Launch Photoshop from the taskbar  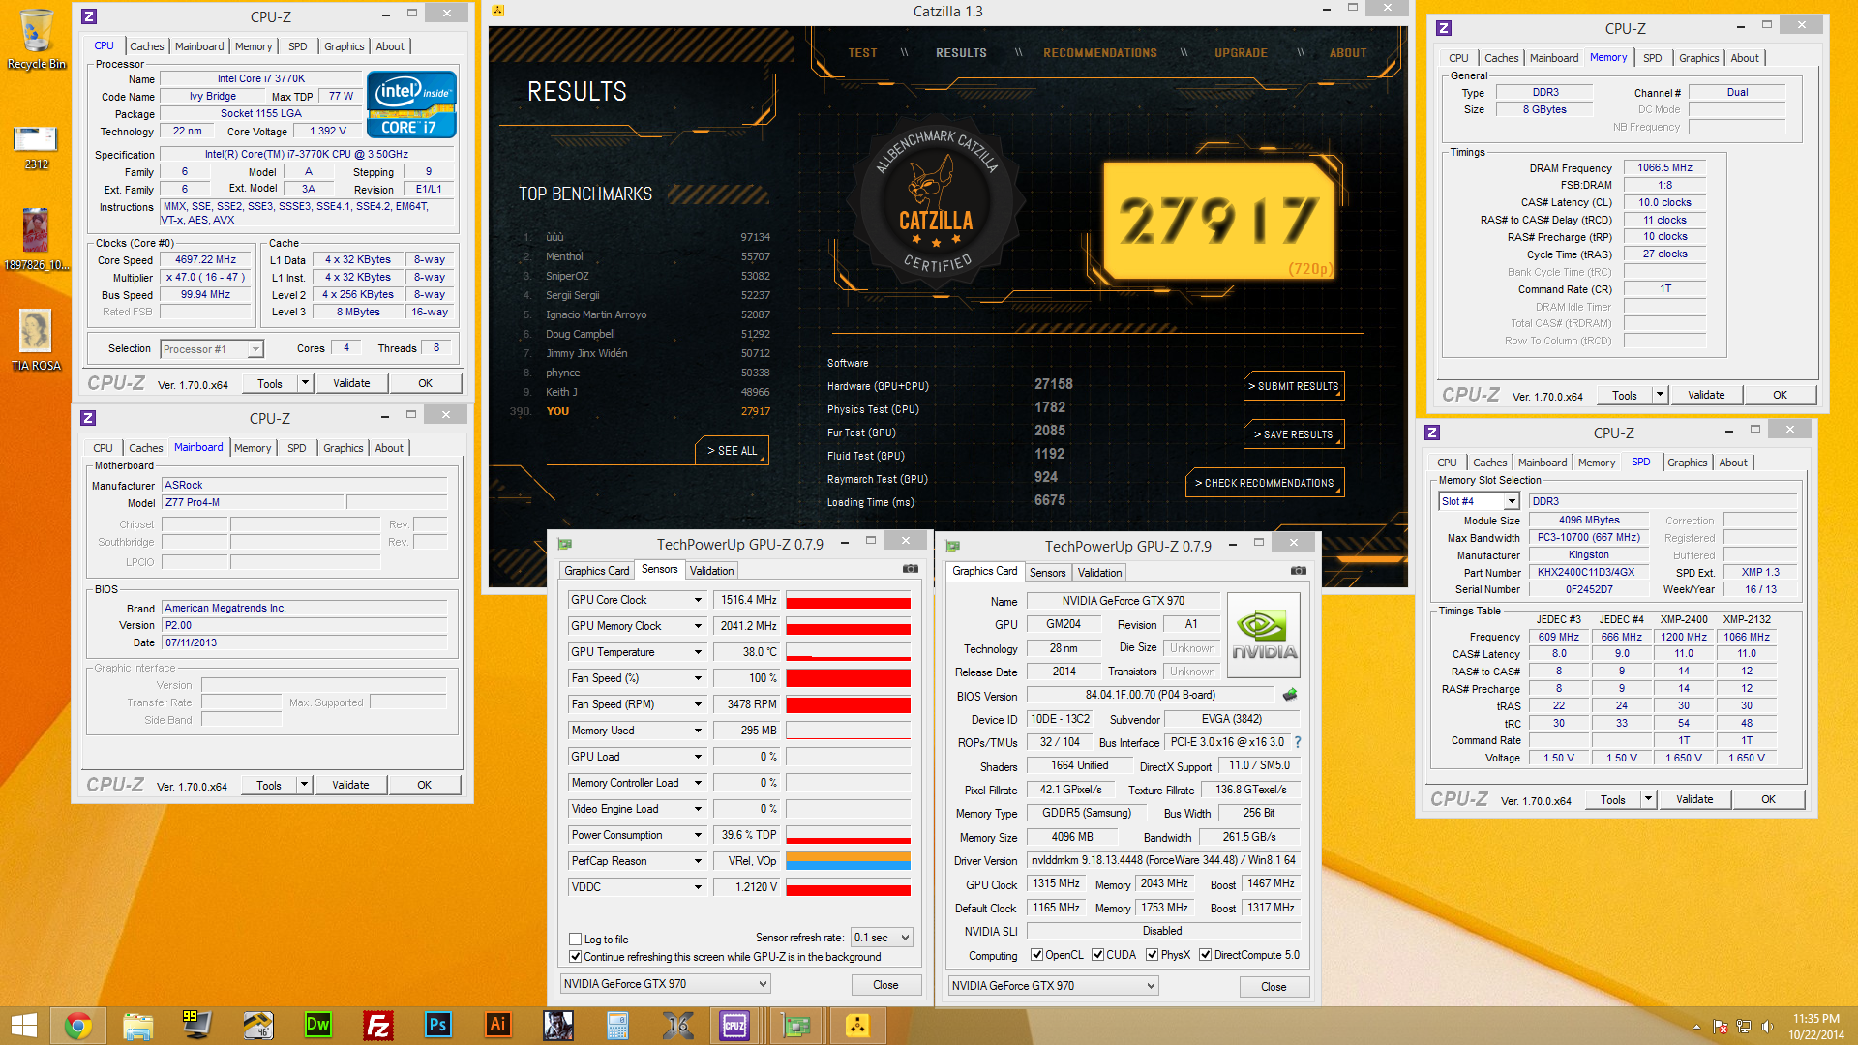[x=437, y=1025]
